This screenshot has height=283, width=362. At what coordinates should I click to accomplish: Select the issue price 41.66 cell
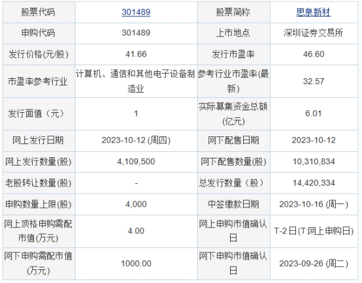136,54
